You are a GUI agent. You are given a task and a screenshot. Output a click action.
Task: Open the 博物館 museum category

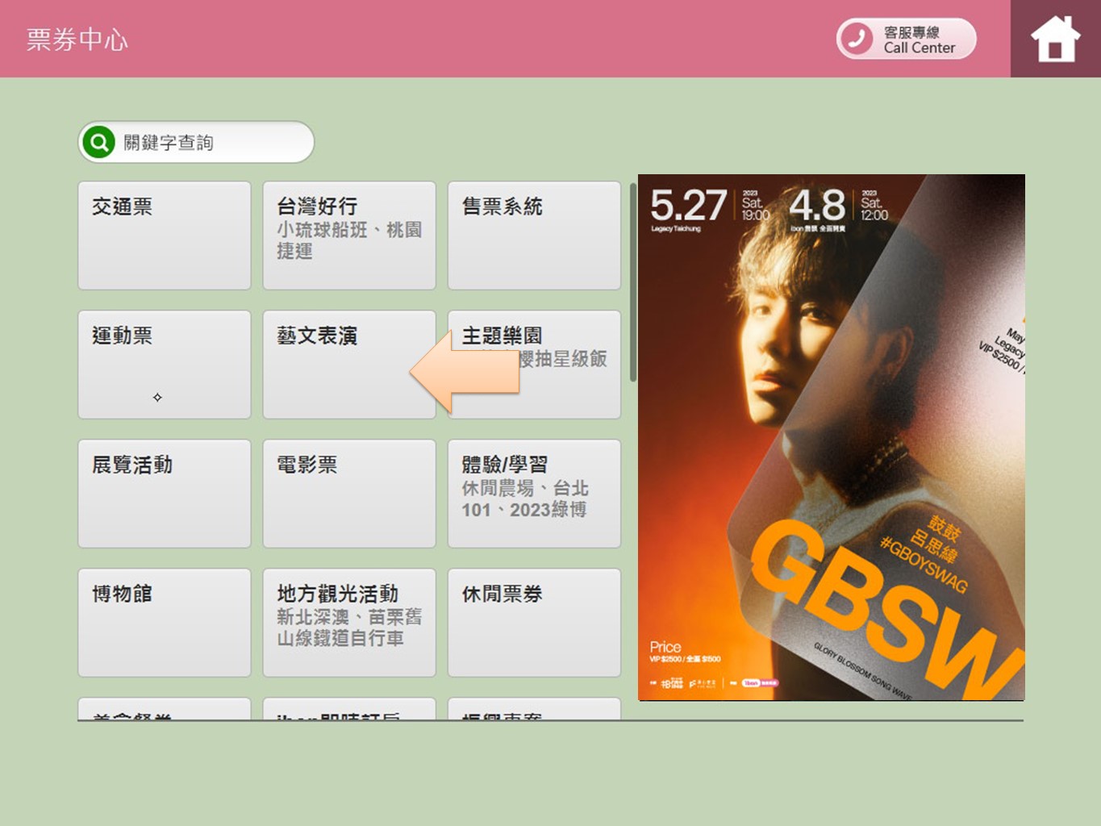tap(165, 623)
